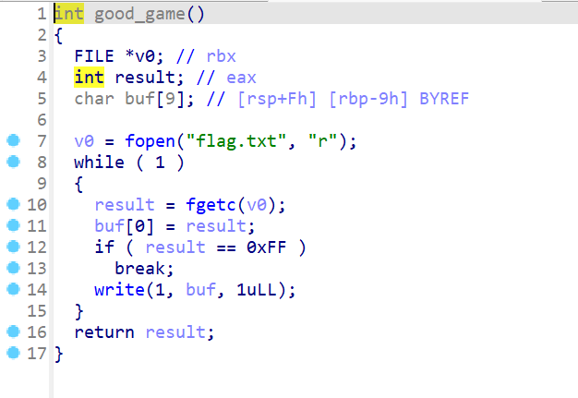The image size is (578, 398).
Task: Click the while keyword on line 8
Action: [99, 163]
